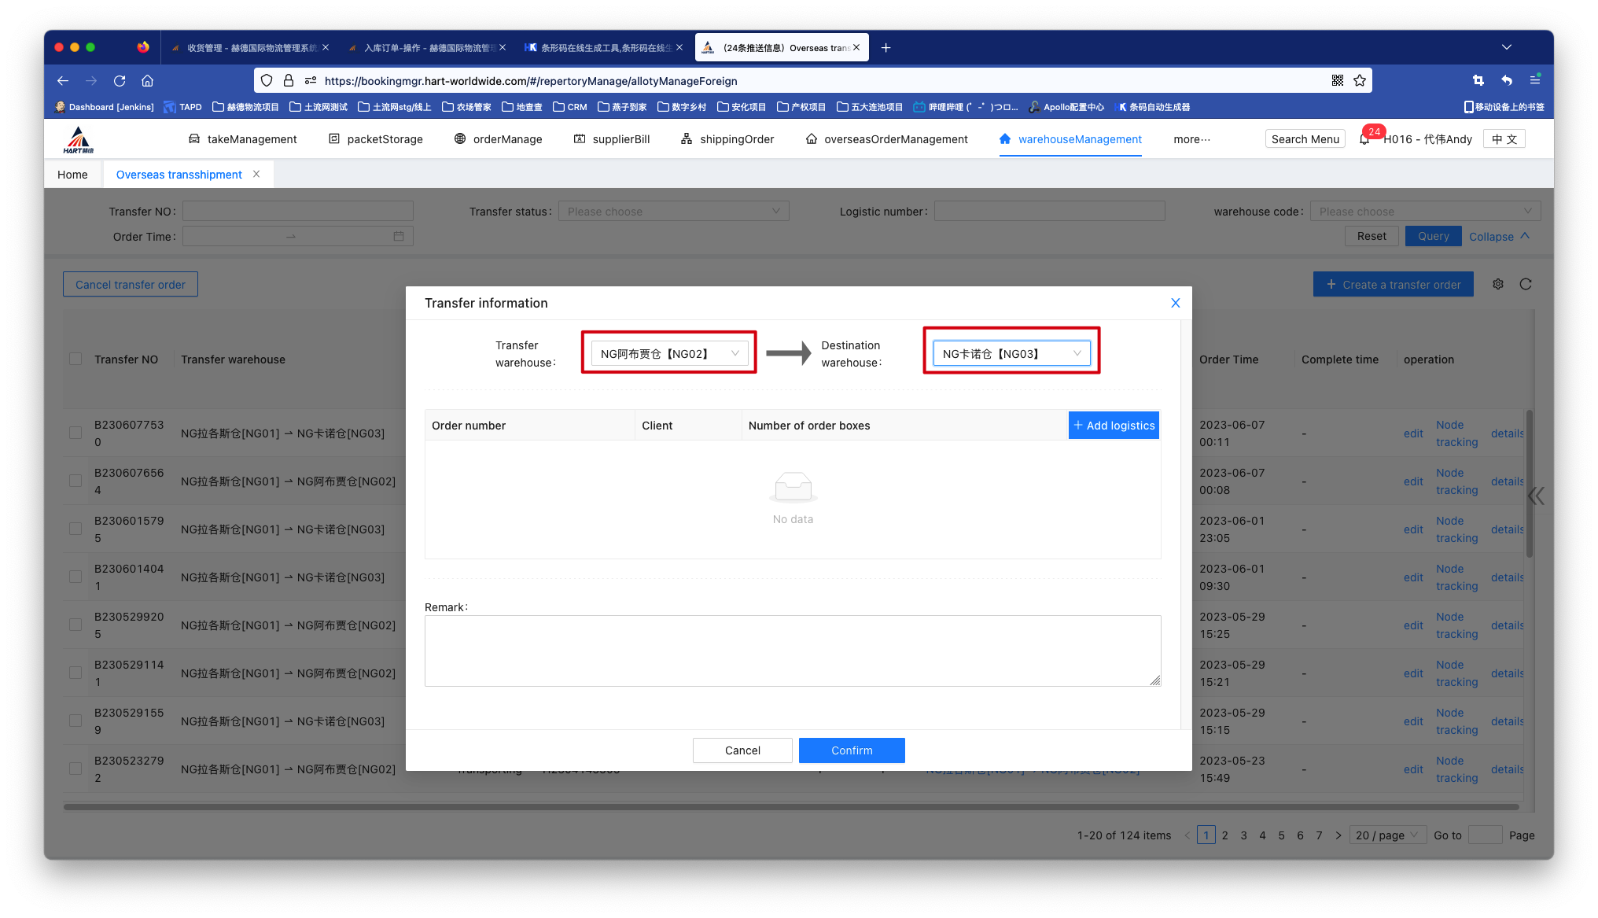Click the table settings gear icon
The width and height of the screenshot is (1598, 918).
click(x=1498, y=284)
